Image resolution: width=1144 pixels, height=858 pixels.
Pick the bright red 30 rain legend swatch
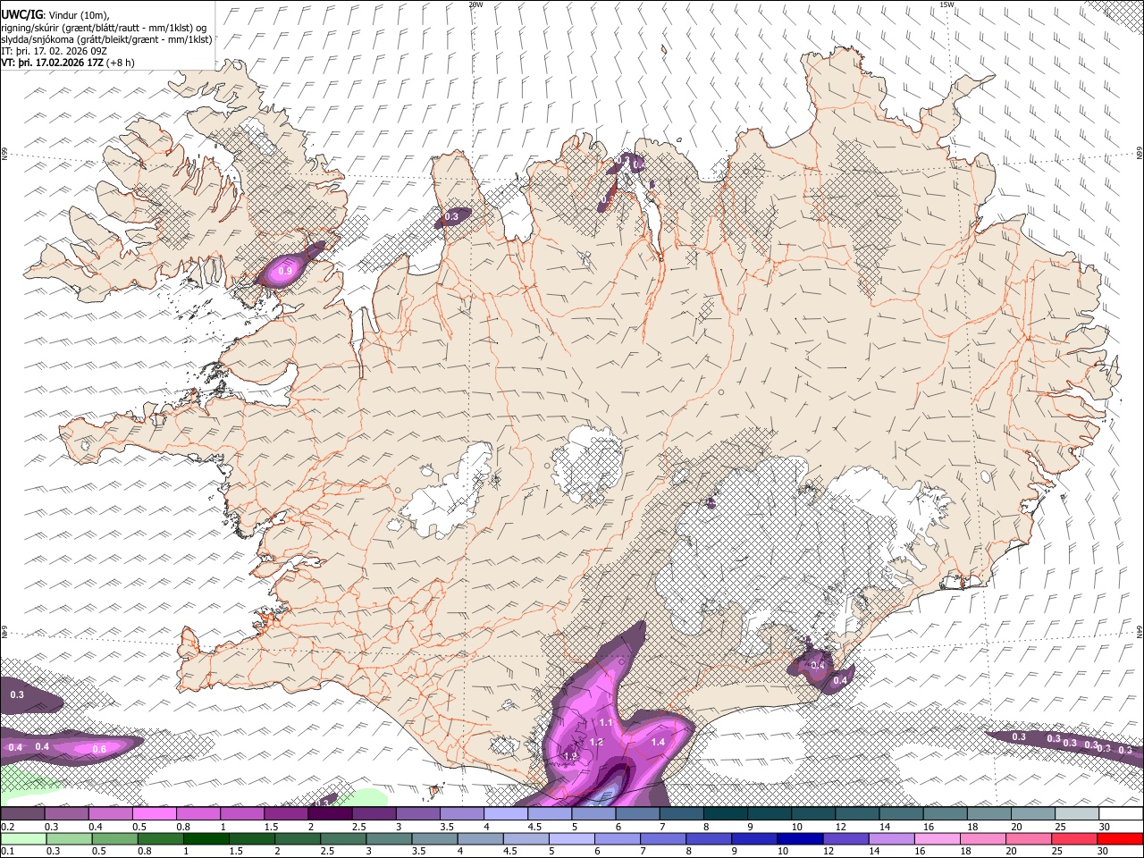point(1121,838)
